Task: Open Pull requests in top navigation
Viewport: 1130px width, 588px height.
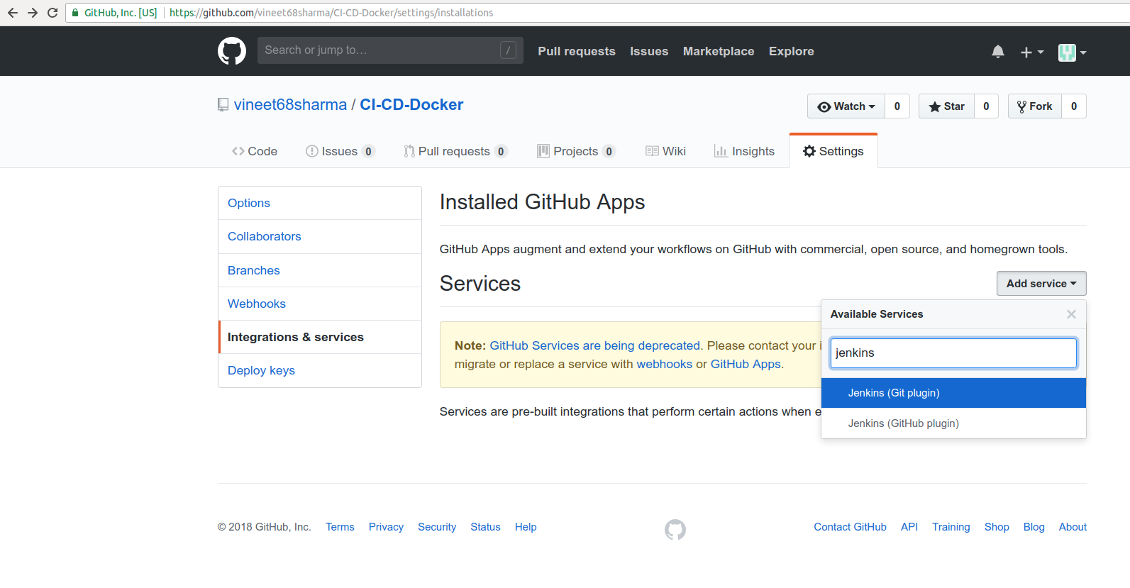Action: [x=577, y=51]
